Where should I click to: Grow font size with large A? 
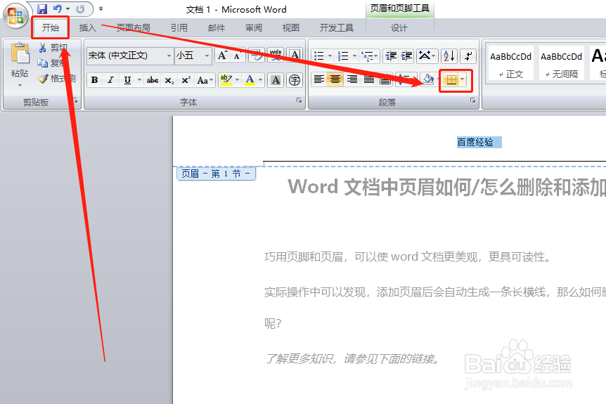coord(222,56)
